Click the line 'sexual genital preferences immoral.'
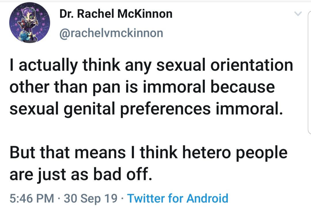This screenshot has width=311, height=213. 146,109
